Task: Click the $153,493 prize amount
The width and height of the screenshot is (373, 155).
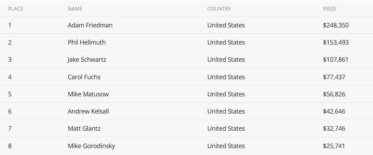Action: (336, 43)
